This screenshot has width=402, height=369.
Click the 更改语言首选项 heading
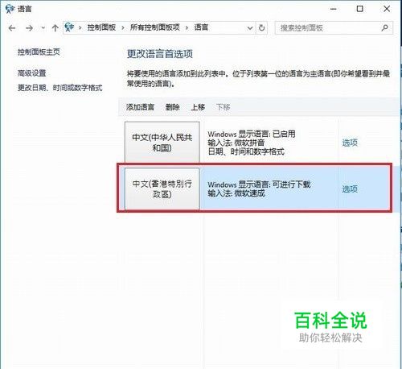[x=160, y=54]
